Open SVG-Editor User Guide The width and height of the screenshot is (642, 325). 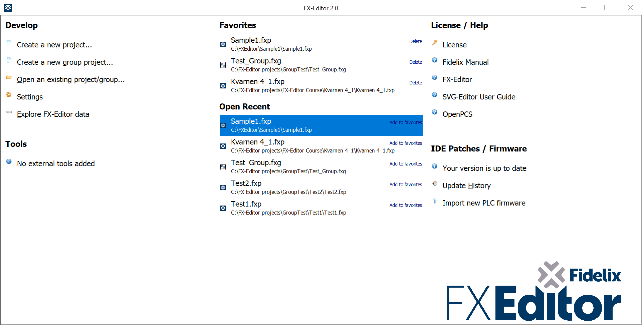pos(479,97)
